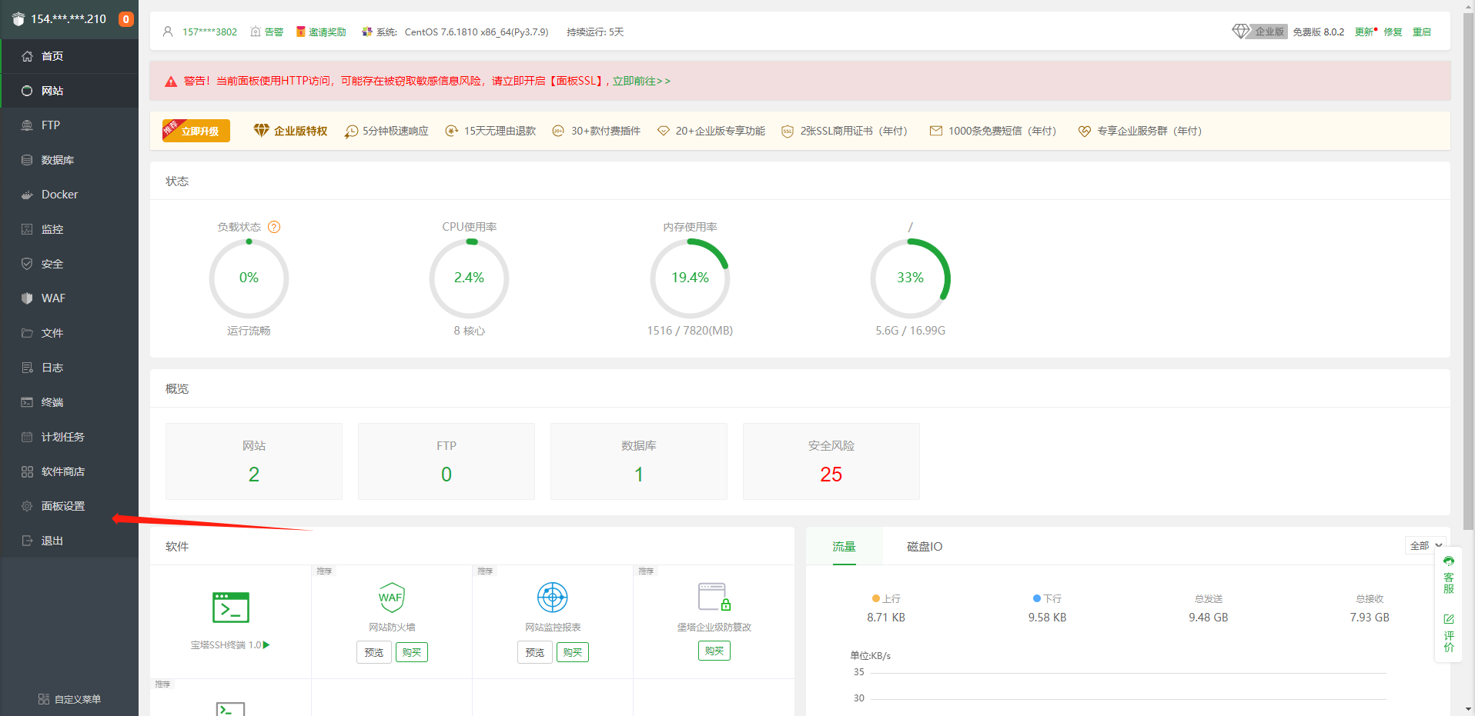
Task: Switch to the 流量 tab
Action: tap(844, 547)
